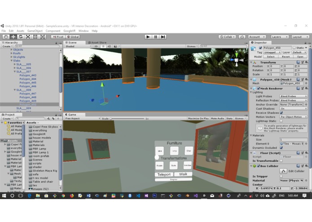312x222 pixels.
Task: Open the Layers dropdown
Action: (279, 37)
